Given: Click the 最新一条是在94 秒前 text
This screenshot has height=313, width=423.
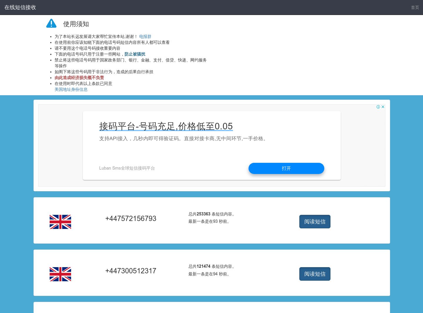Looking at the screenshot, I should pos(209,274).
